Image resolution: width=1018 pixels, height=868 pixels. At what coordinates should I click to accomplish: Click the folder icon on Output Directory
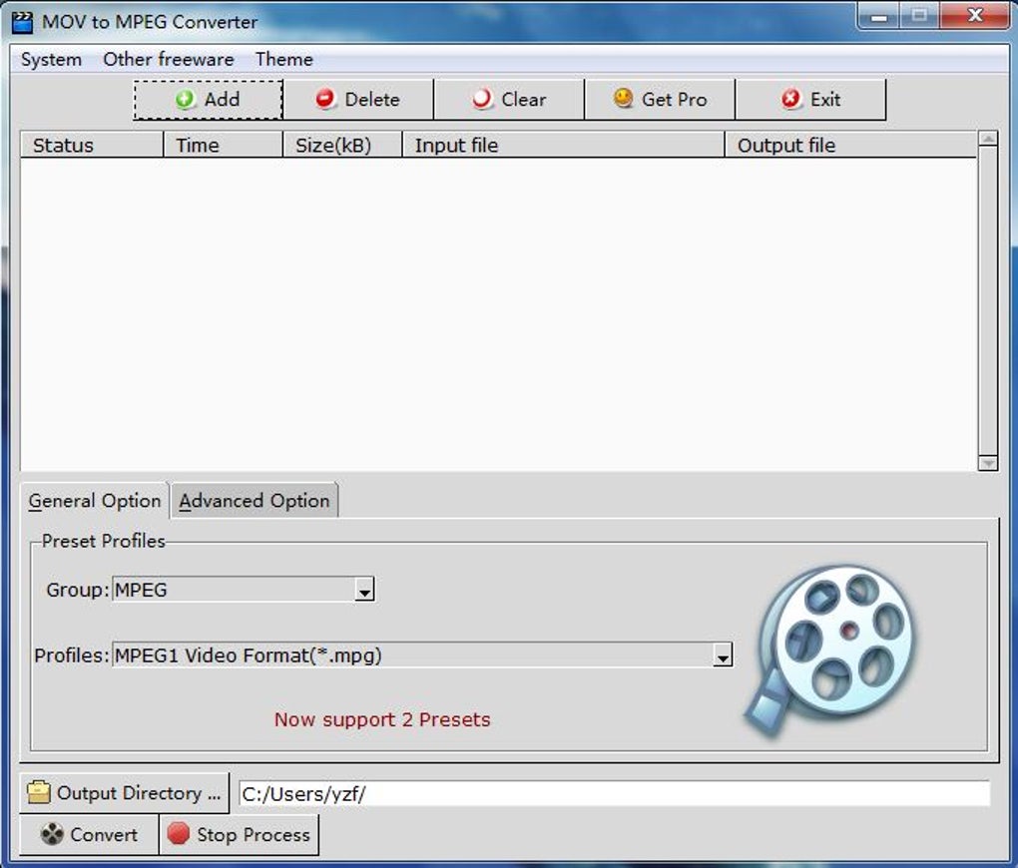click(x=38, y=793)
